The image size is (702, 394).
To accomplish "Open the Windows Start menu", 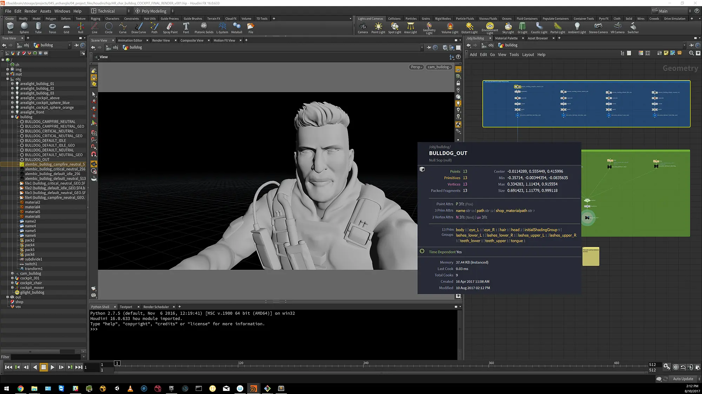I will tap(6, 388).
